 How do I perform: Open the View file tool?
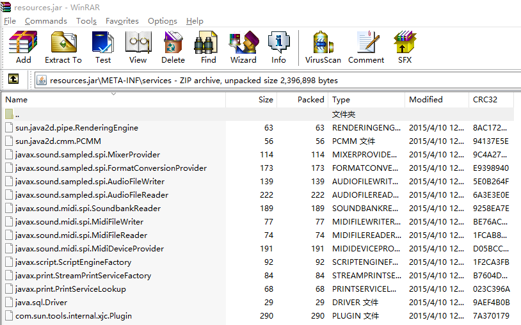click(x=138, y=47)
